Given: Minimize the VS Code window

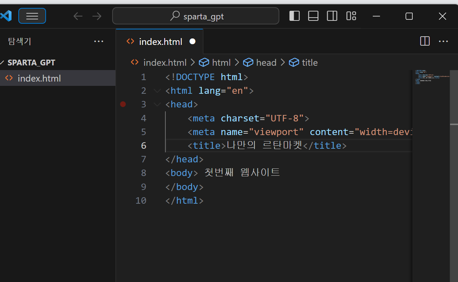Looking at the screenshot, I should click(x=376, y=16).
